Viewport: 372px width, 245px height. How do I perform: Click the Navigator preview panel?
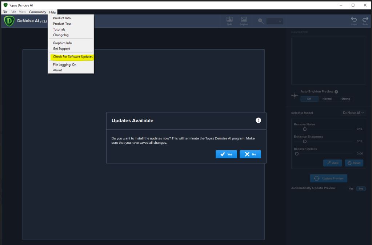329,60
